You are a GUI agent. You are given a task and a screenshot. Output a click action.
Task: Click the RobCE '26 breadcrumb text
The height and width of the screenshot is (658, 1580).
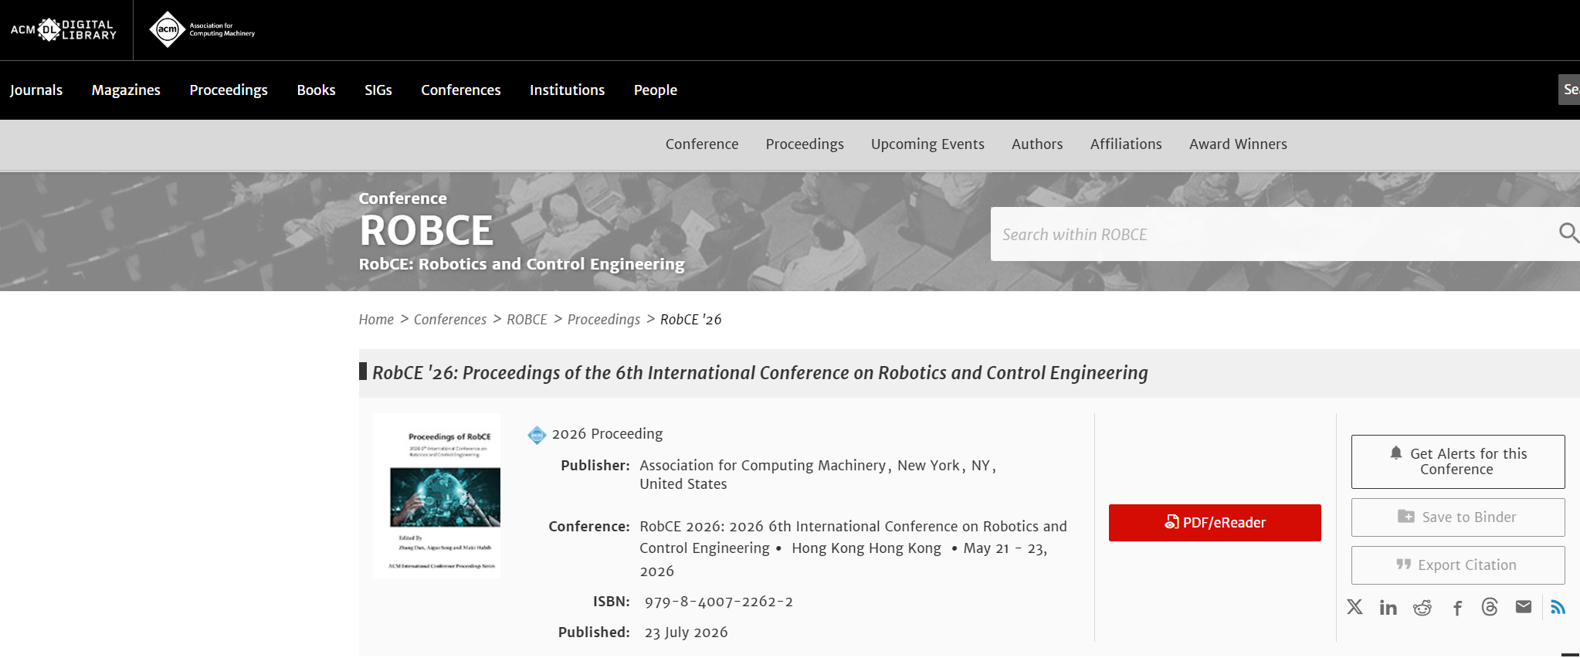coord(691,320)
